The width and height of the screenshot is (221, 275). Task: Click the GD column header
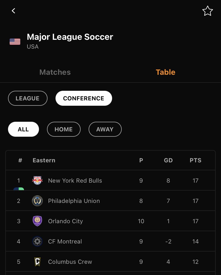pyautogui.click(x=168, y=160)
